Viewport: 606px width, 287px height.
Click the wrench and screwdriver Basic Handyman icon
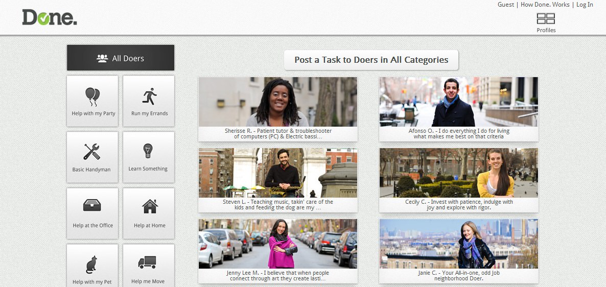pos(91,152)
